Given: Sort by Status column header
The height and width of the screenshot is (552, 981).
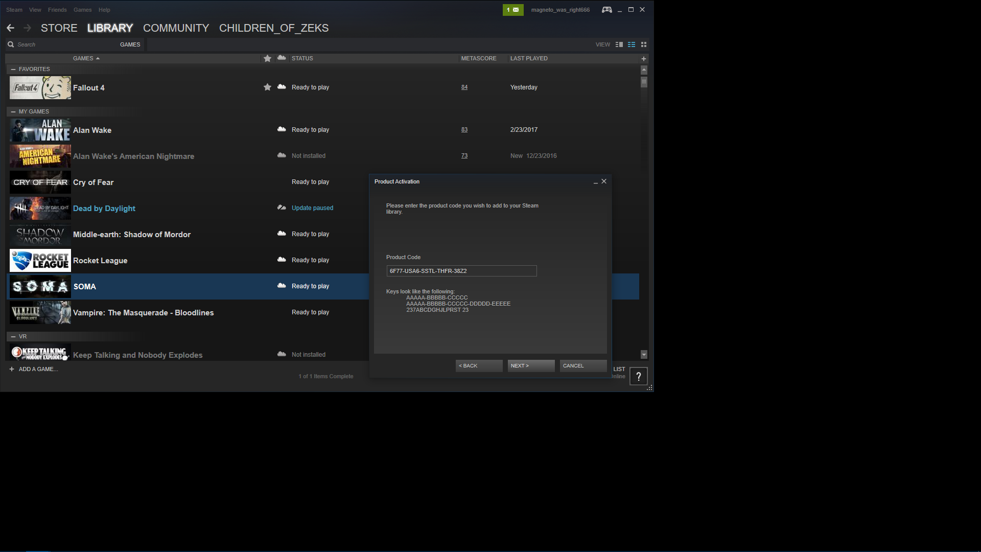Looking at the screenshot, I should coord(302,58).
